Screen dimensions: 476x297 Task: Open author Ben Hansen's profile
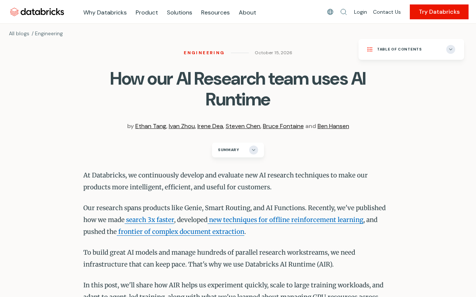pos(333,126)
